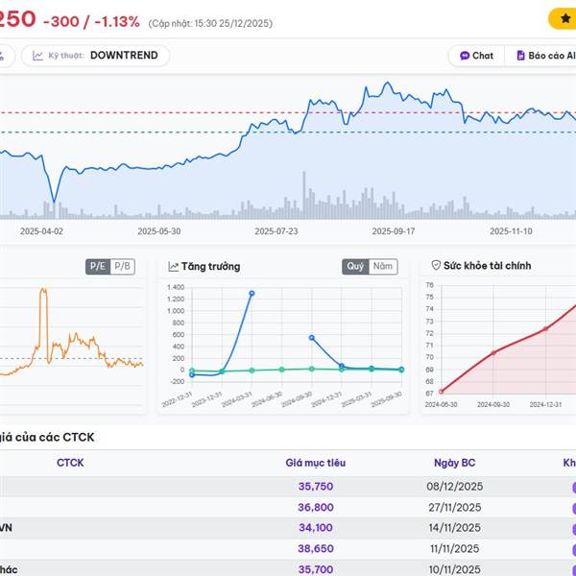The height and width of the screenshot is (576, 576).
Task: Click the Sức khỏe tài chính shield icon
Action: (436, 265)
